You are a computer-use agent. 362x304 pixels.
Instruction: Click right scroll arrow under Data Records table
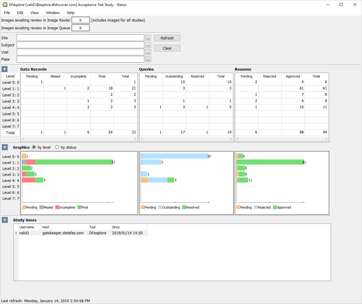tap(135, 139)
